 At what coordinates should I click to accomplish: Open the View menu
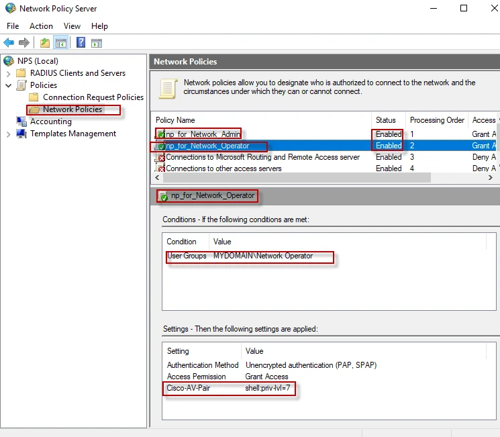pyautogui.click(x=72, y=26)
